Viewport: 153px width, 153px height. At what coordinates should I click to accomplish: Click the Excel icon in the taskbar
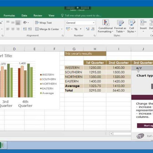(2, 145)
